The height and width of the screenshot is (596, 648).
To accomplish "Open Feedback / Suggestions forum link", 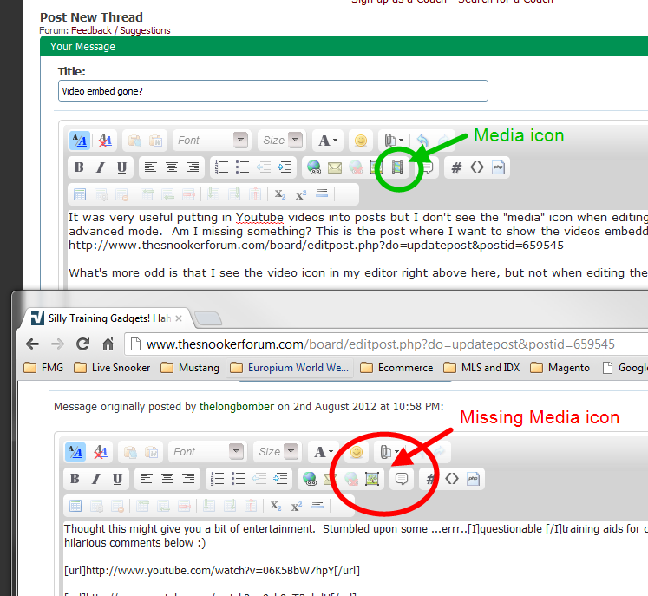I will pos(121,30).
